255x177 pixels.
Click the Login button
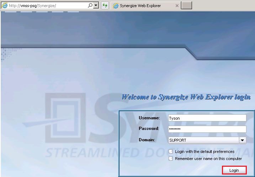tap(234, 170)
